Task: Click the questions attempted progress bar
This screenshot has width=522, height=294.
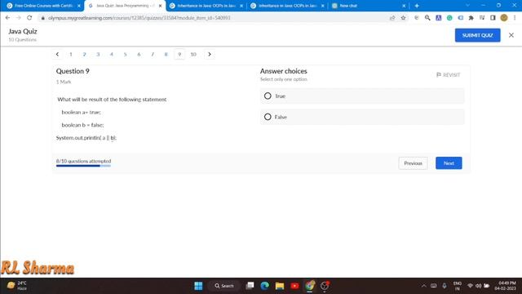Action: point(83,166)
